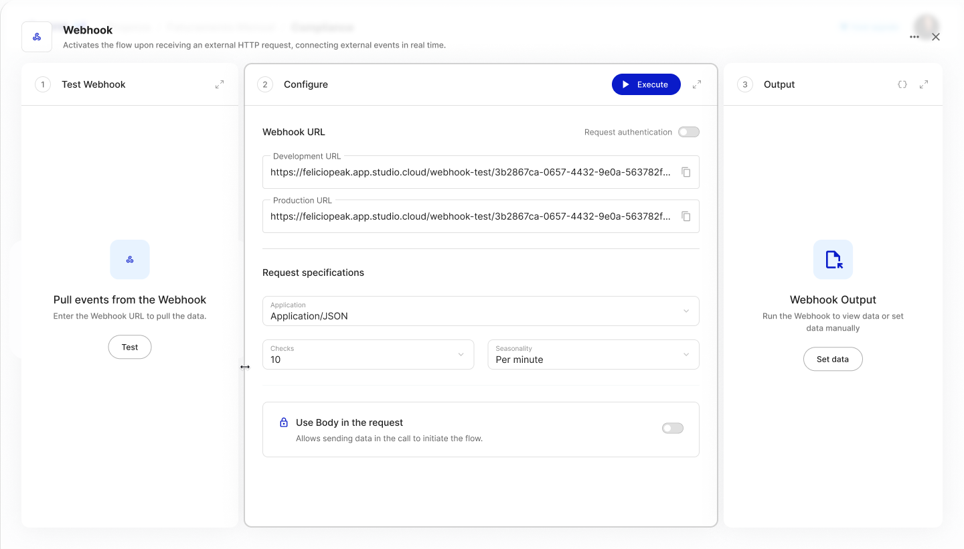This screenshot has height=549, width=964.
Task: Copy the Production URL
Action: pos(686,216)
